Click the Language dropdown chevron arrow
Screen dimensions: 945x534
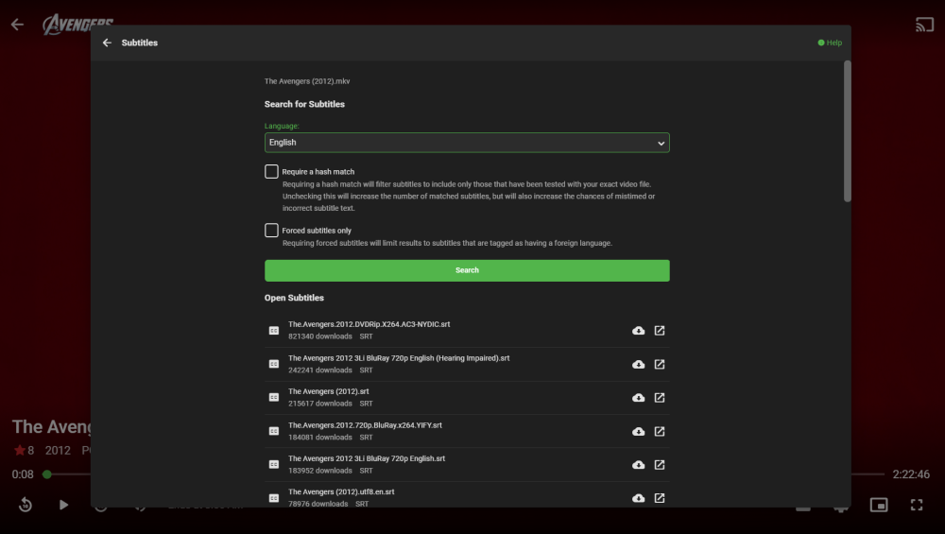(x=661, y=144)
